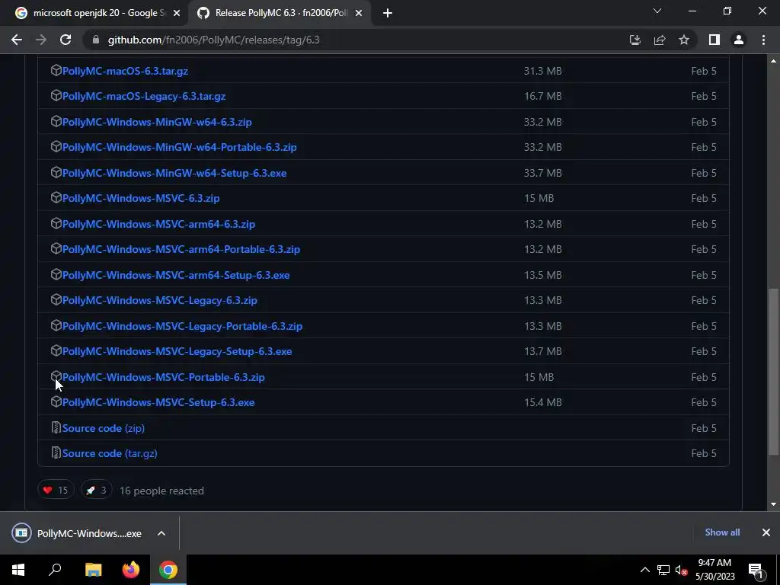Download Source code (tar.gz)
Screen dimensions: 780x585
click(110, 454)
